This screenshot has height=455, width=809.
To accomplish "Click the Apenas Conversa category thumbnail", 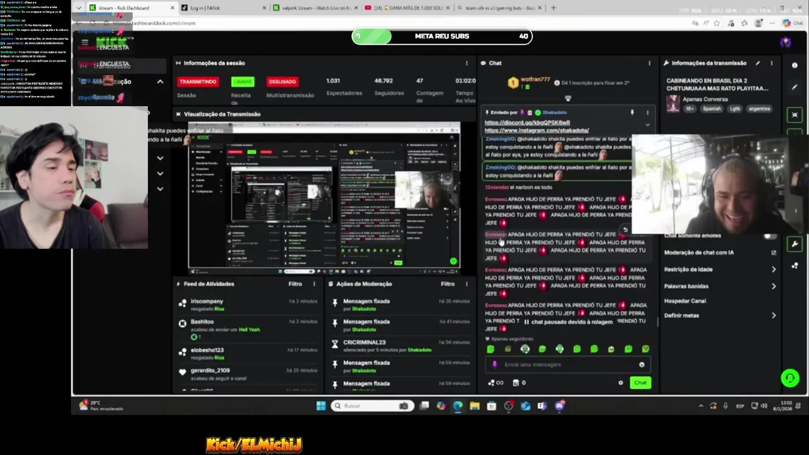I will point(673,103).
